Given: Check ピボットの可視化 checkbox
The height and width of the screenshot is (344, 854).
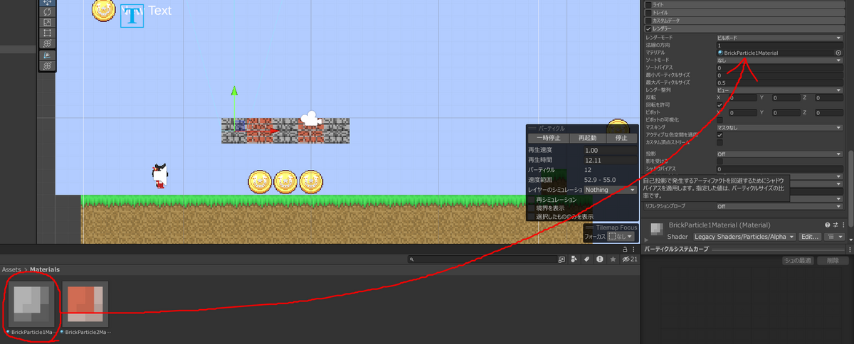Looking at the screenshot, I should pyautogui.click(x=720, y=120).
